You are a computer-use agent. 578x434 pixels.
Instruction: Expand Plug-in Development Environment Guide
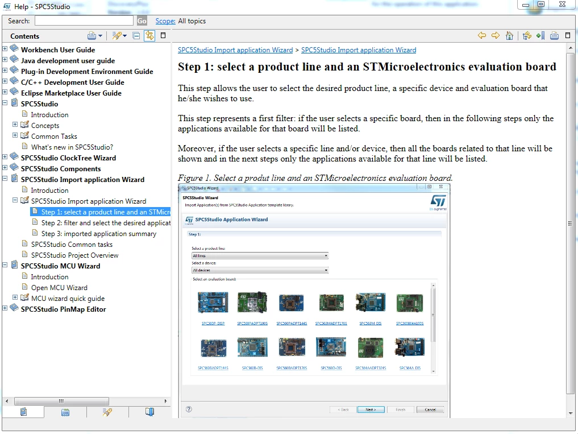[5, 70]
